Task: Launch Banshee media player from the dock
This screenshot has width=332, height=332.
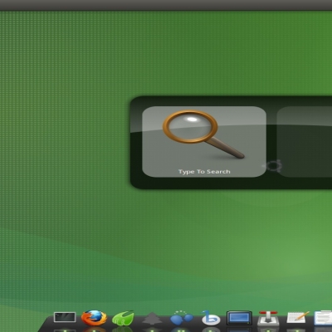Action: point(211,318)
